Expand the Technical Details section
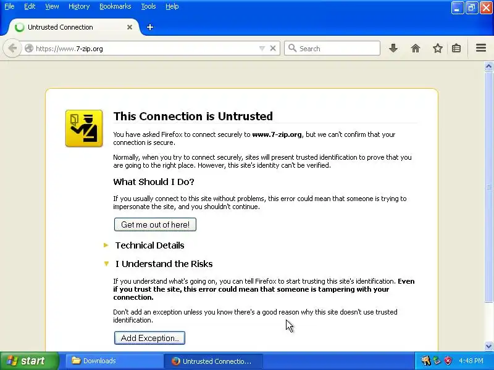This screenshot has width=494, height=370. (149, 245)
